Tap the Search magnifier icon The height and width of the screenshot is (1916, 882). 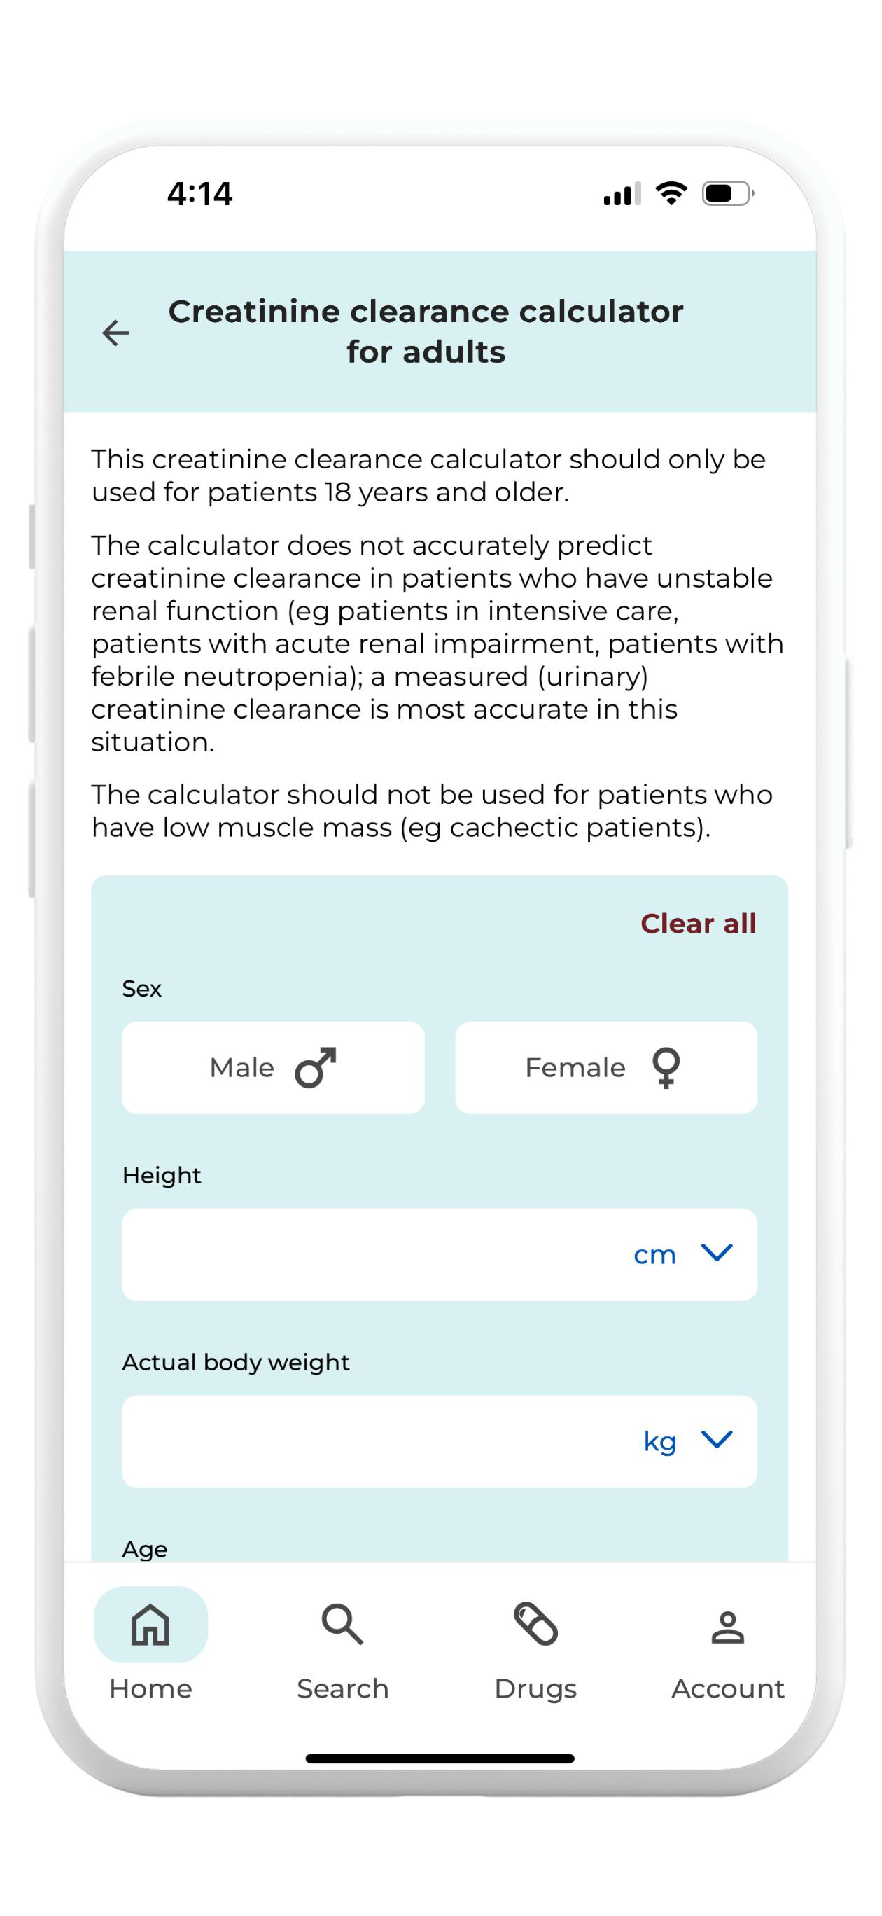[342, 1624]
